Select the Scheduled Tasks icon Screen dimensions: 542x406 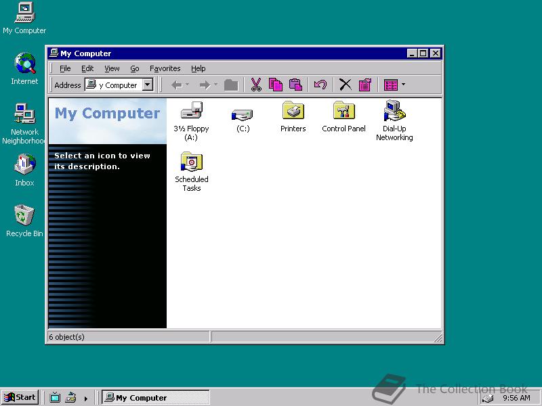pyautogui.click(x=191, y=162)
